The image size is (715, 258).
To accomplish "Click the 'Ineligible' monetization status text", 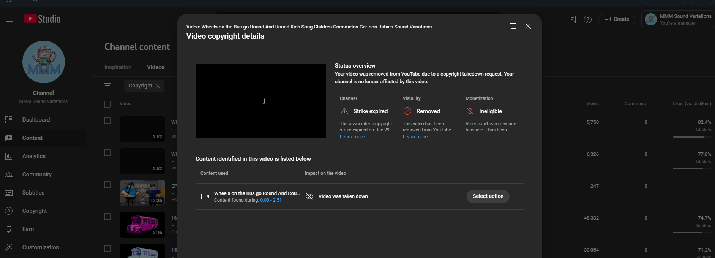I will pos(491,111).
